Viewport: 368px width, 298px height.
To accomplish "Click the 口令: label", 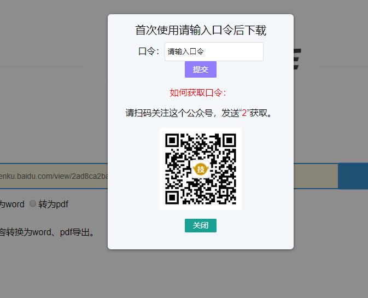I will (149, 51).
